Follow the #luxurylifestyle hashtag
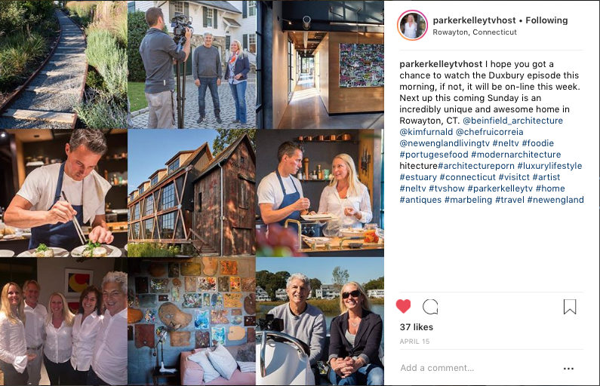This screenshot has width=600, height=386. 549,166
